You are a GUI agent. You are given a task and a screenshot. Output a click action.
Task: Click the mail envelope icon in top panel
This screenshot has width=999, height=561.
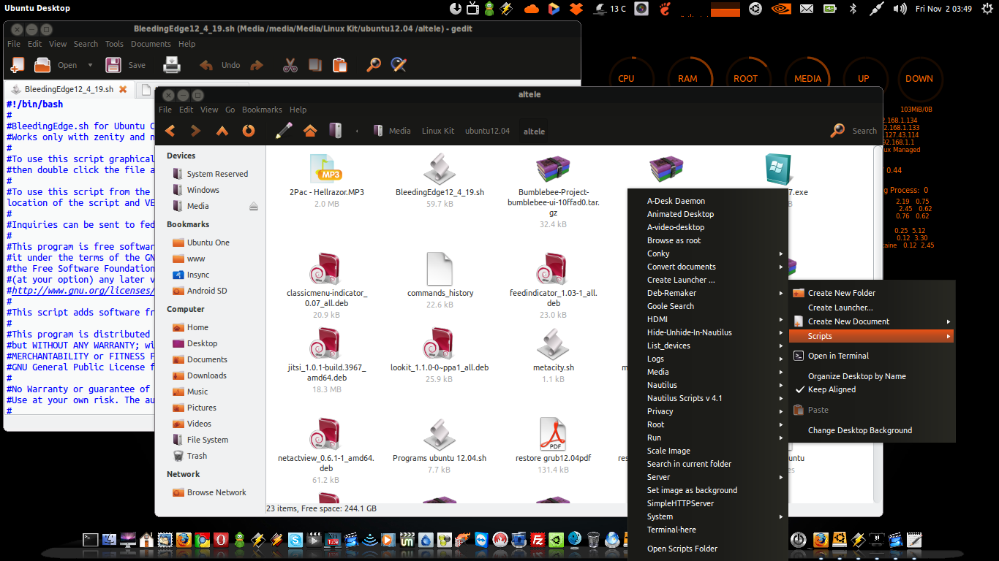(807, 9)
